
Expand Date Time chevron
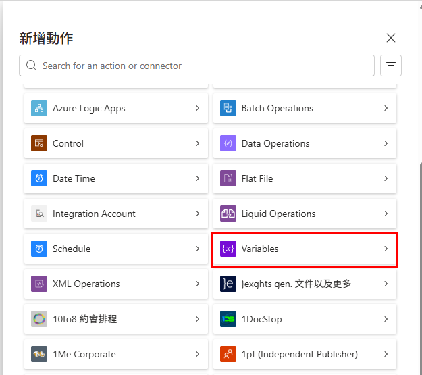(x=198, y=178)
